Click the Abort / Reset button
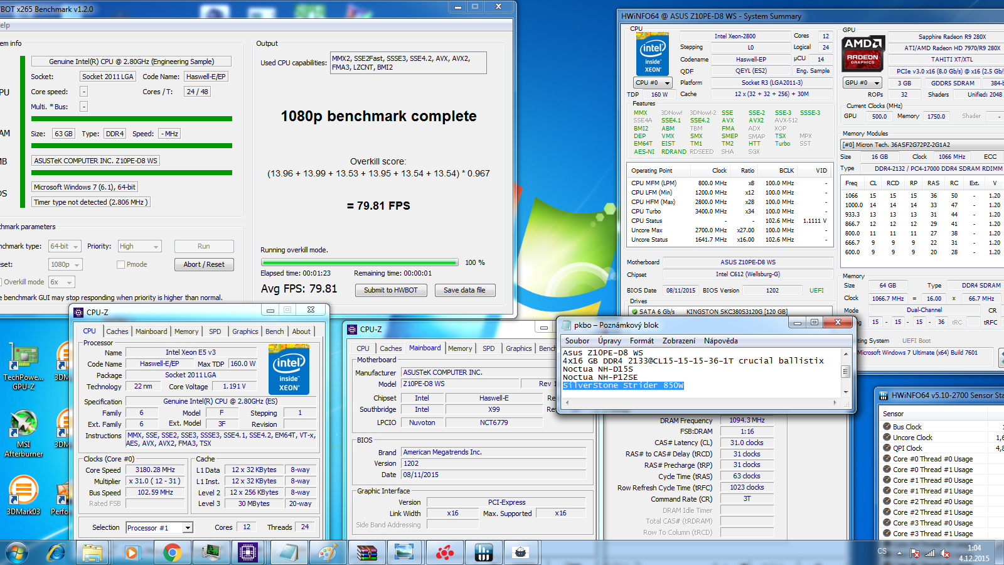The height and width of the screenshot is (565, 1004). 204,264
